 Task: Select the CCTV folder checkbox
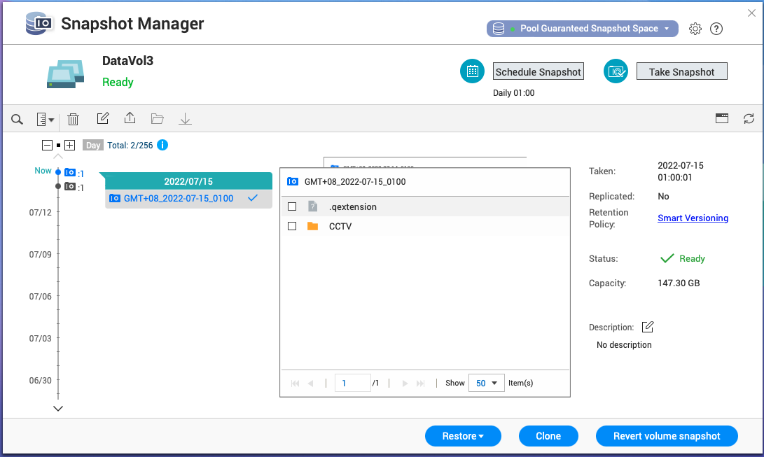point(293,225)
